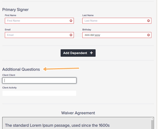This screenshot has width=158, height=129.
Task: Click inside the Waiver Agreement text box
Action: (77, 123)
